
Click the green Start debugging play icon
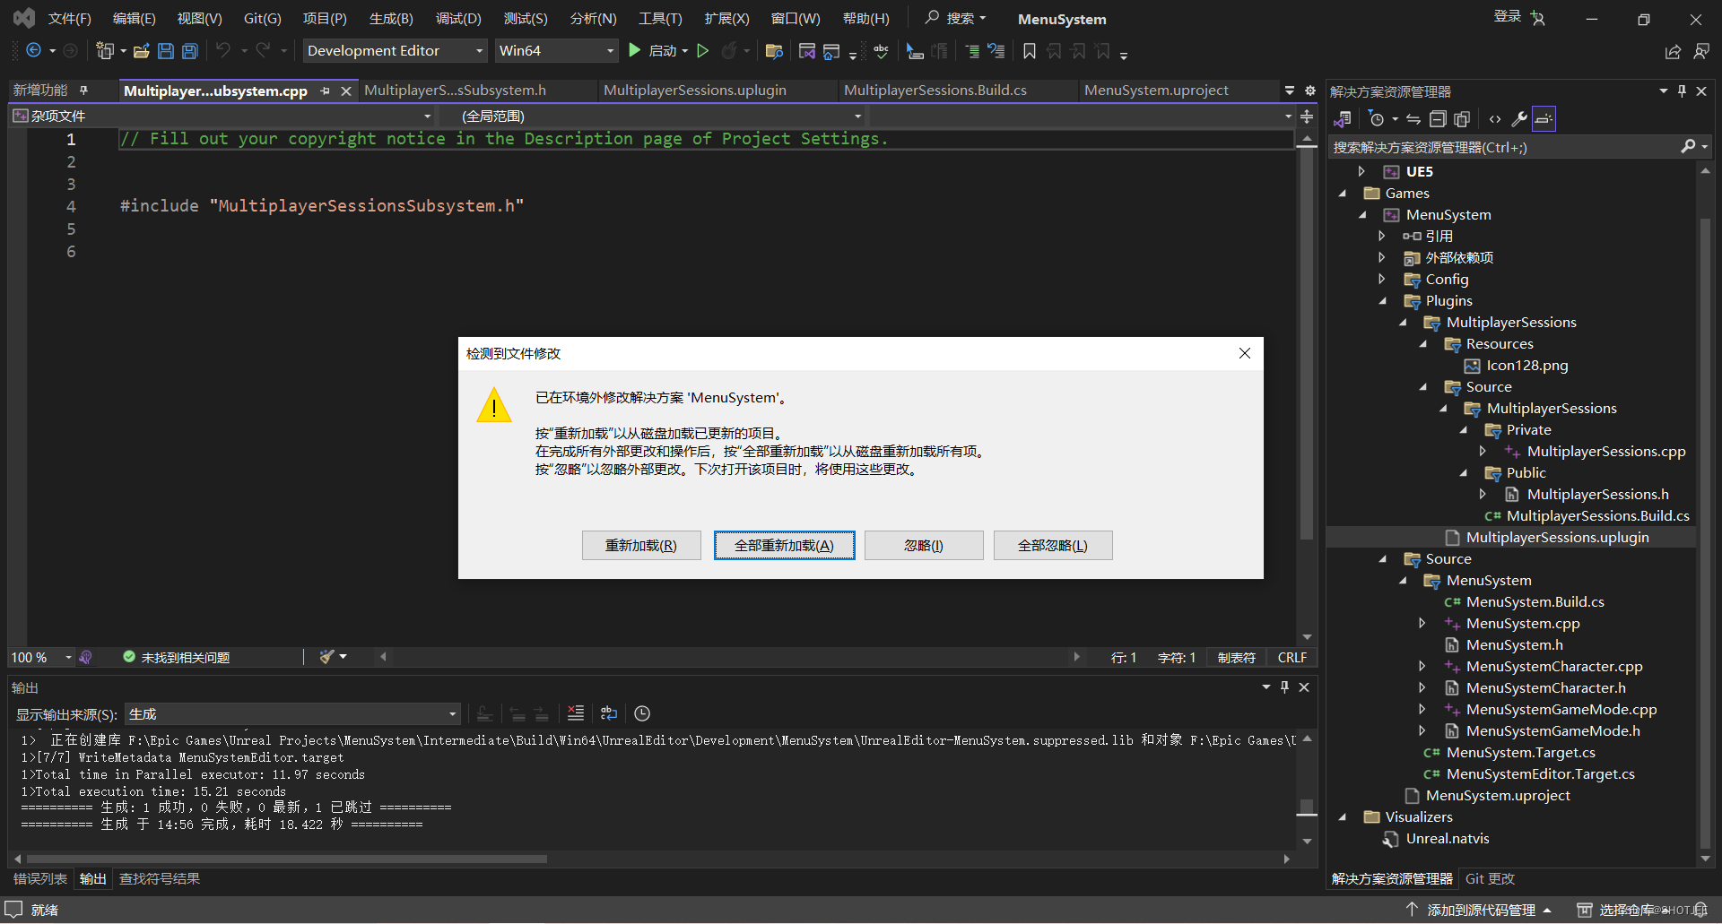point(635,51)
